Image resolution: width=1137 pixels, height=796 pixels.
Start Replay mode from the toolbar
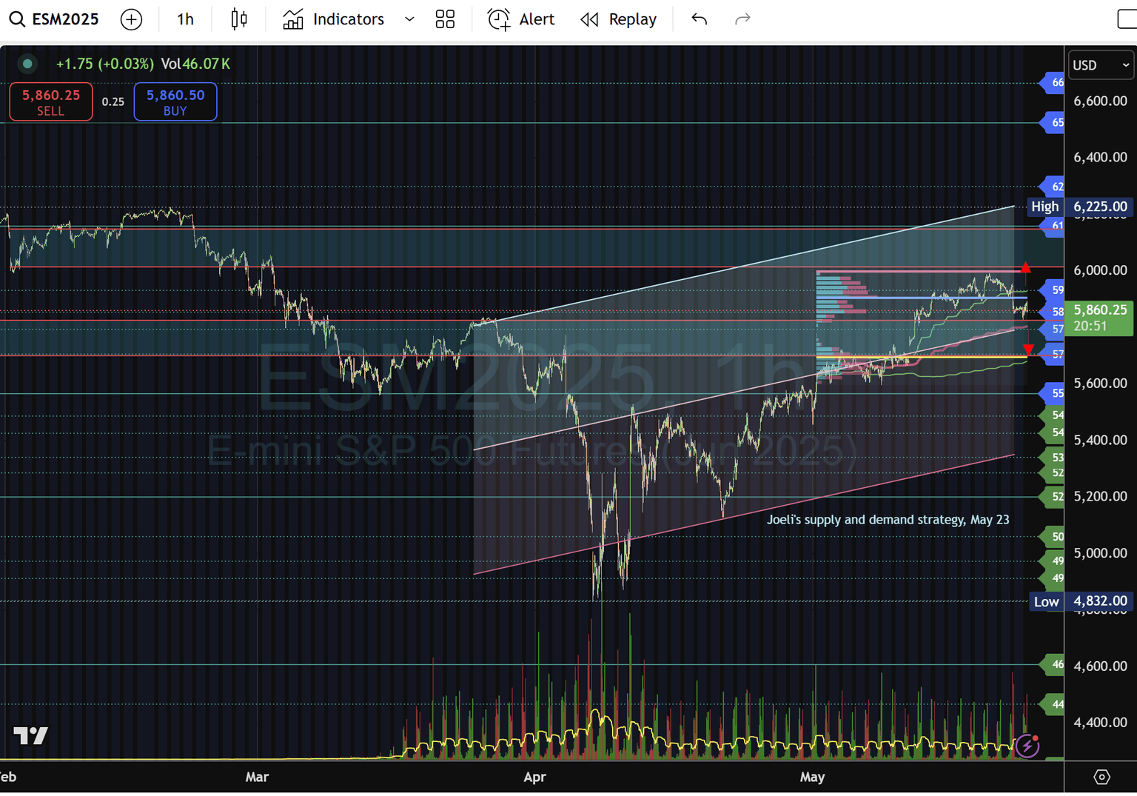[x=619, y=19]
